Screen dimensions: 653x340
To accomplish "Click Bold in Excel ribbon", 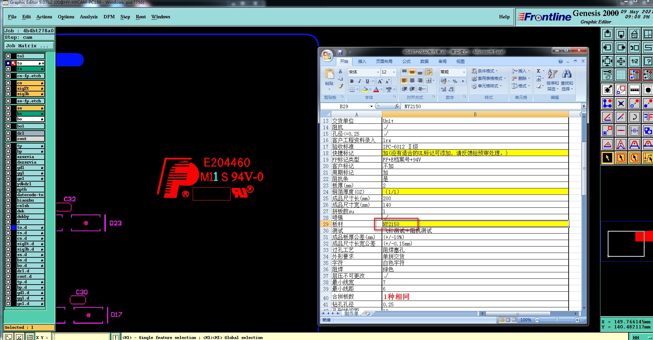I will [x=352, y=81].
